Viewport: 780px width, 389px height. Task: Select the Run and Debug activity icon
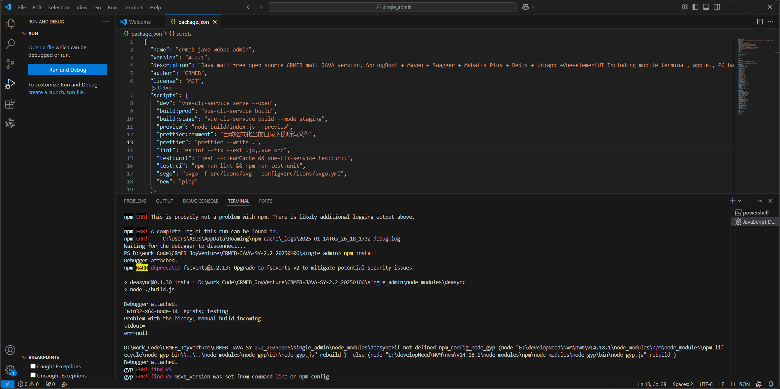click(10, 84)
